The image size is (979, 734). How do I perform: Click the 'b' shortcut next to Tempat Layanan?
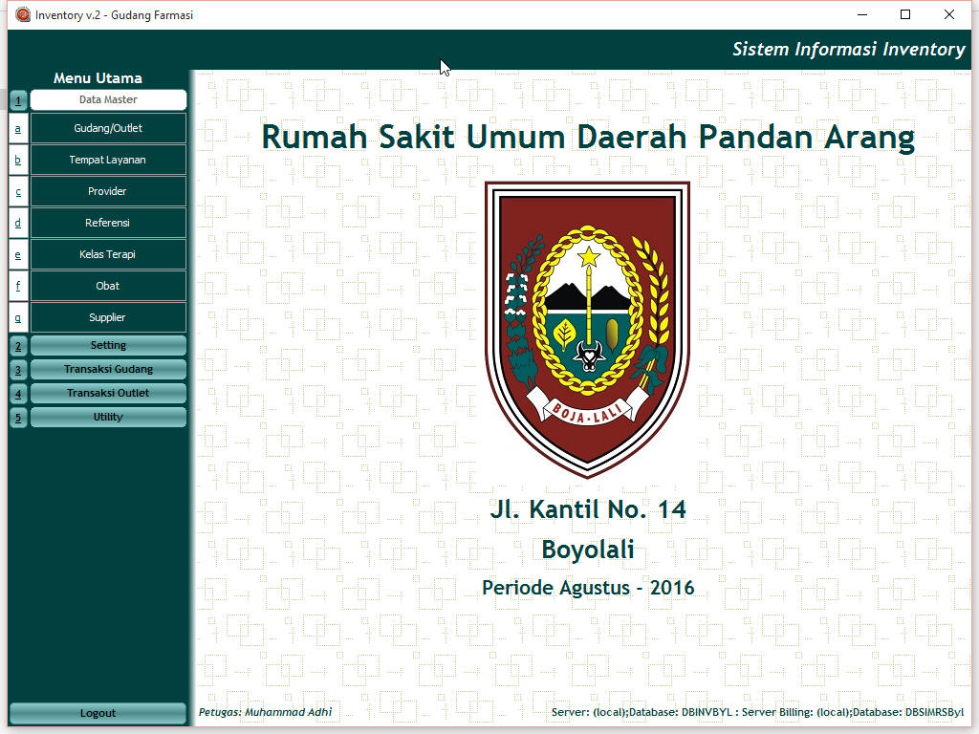click(x=18, y=160)
